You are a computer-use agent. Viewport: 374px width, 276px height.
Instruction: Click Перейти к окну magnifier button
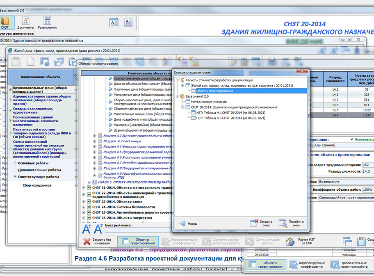(x=292, y=224)
